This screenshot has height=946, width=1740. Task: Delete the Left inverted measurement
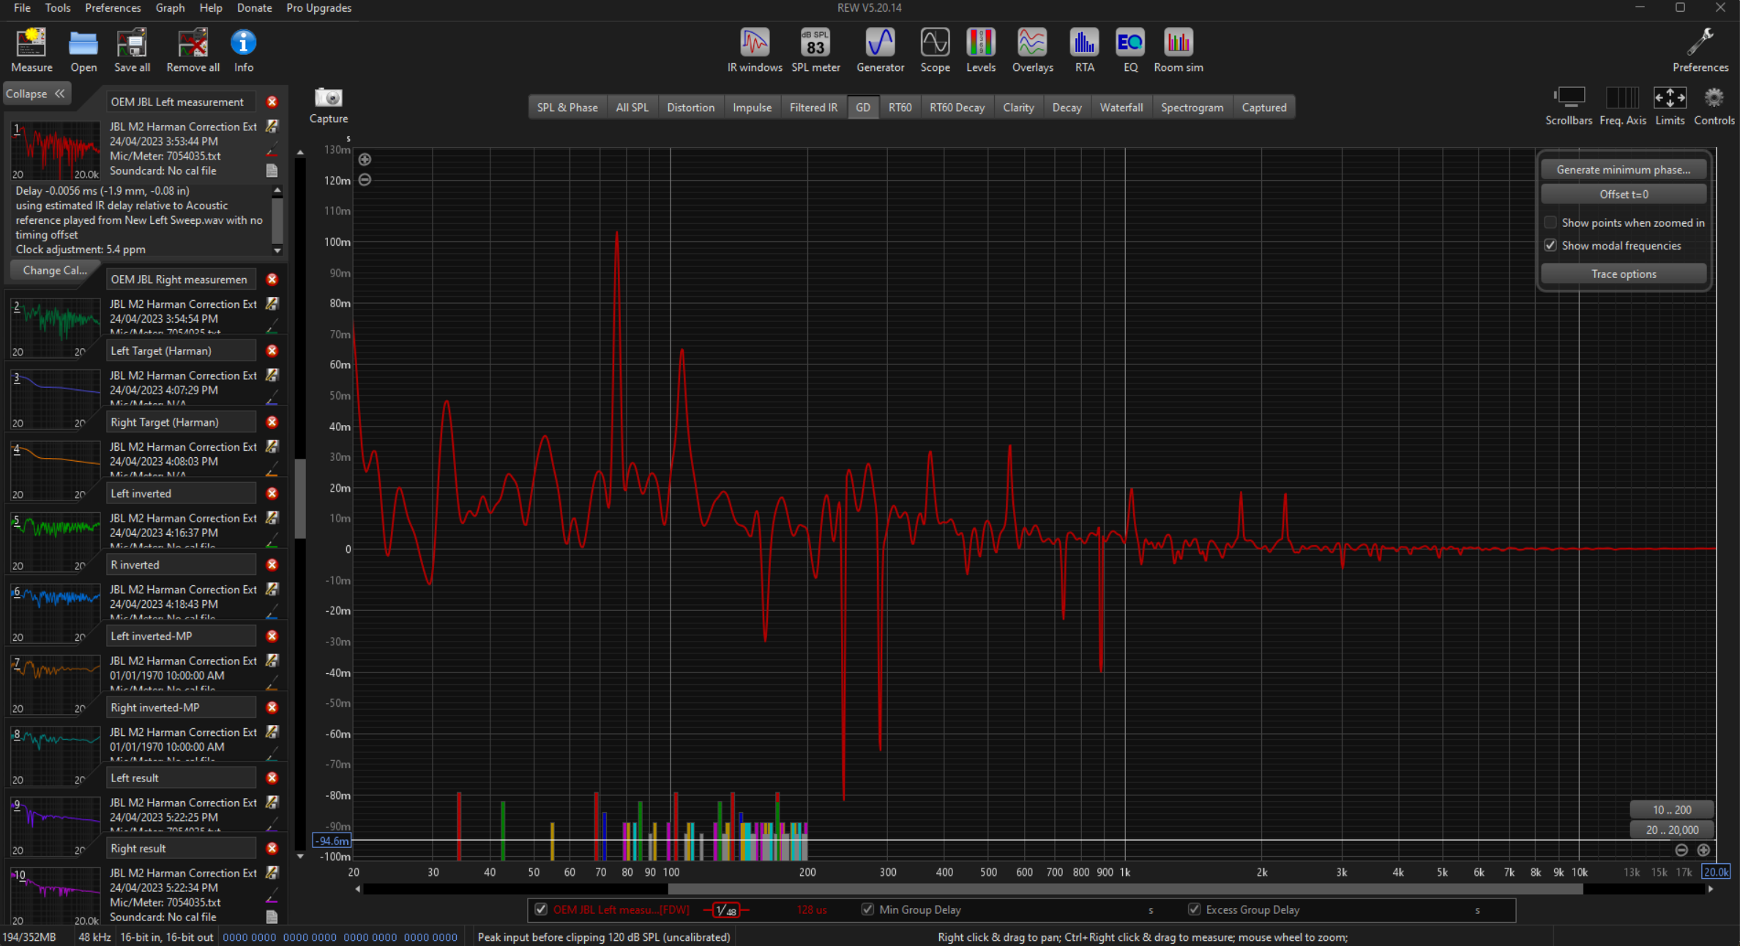(272, 493)
